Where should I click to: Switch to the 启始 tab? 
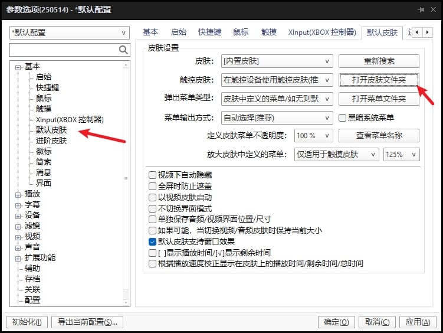[179, 32]
